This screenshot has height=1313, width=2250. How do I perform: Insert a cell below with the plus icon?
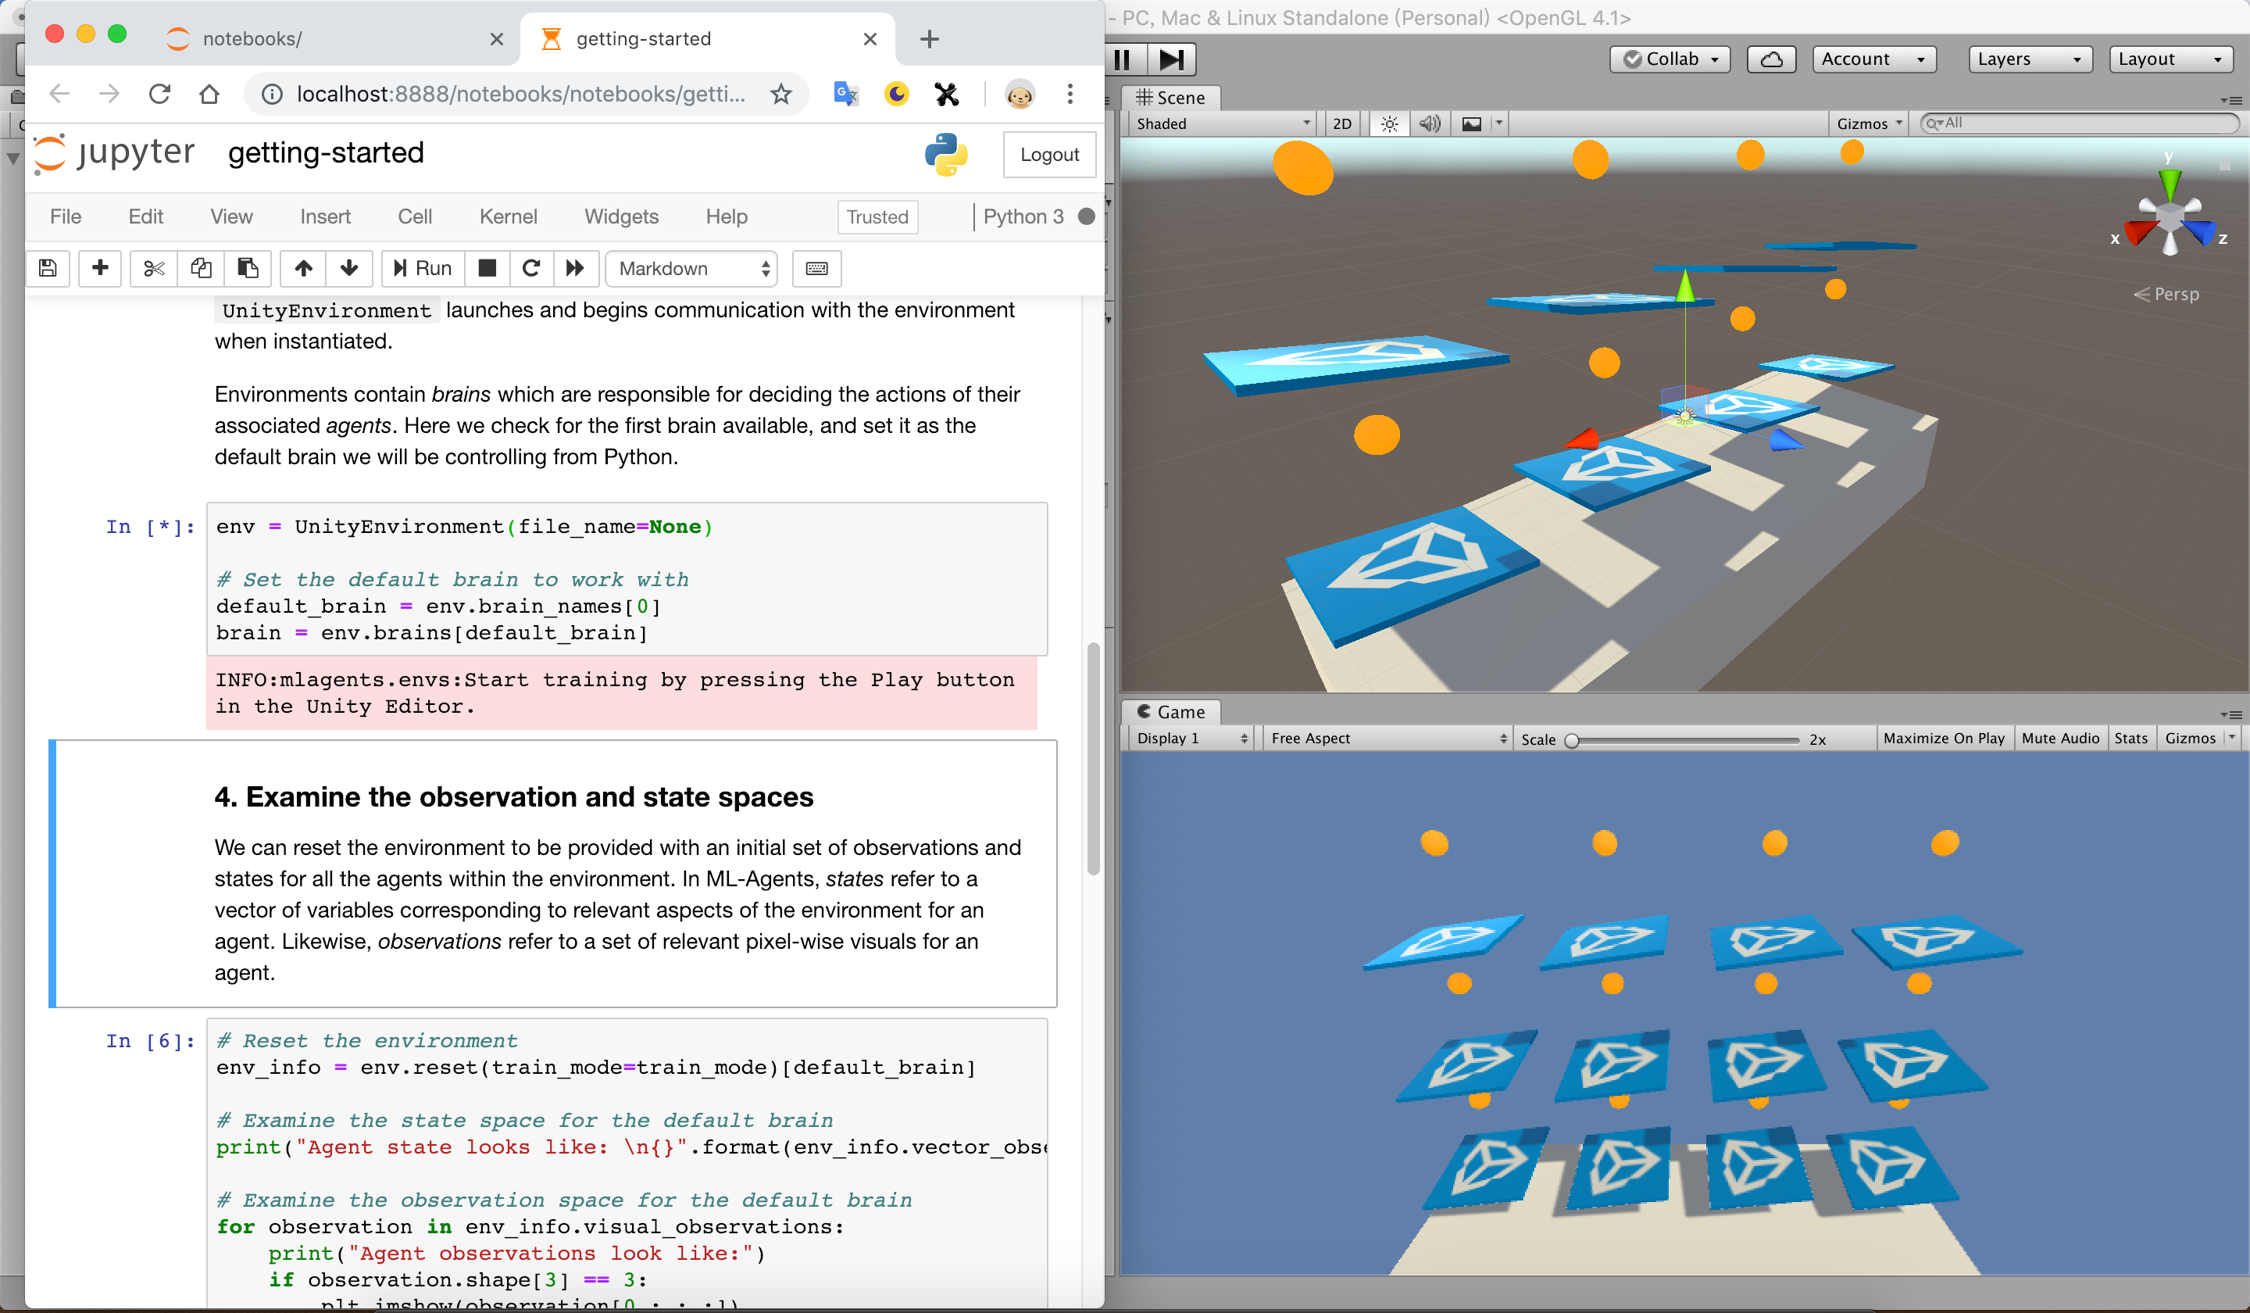click(100, 268)
